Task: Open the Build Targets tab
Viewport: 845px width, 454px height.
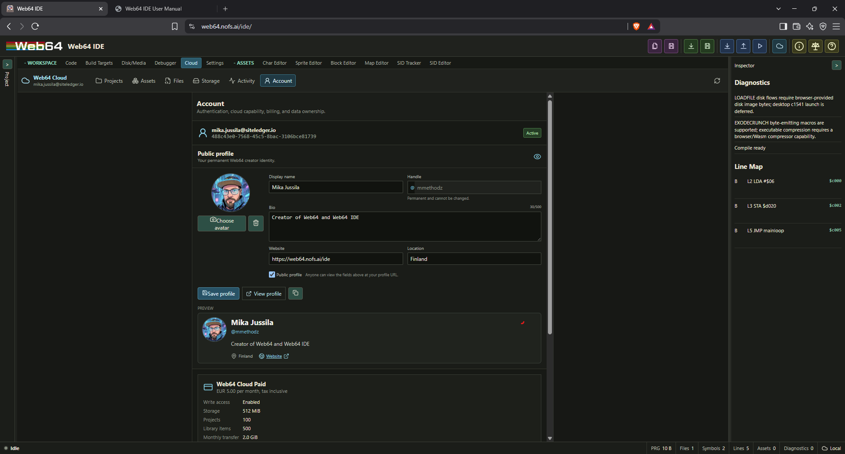Action: pos(99,63)
